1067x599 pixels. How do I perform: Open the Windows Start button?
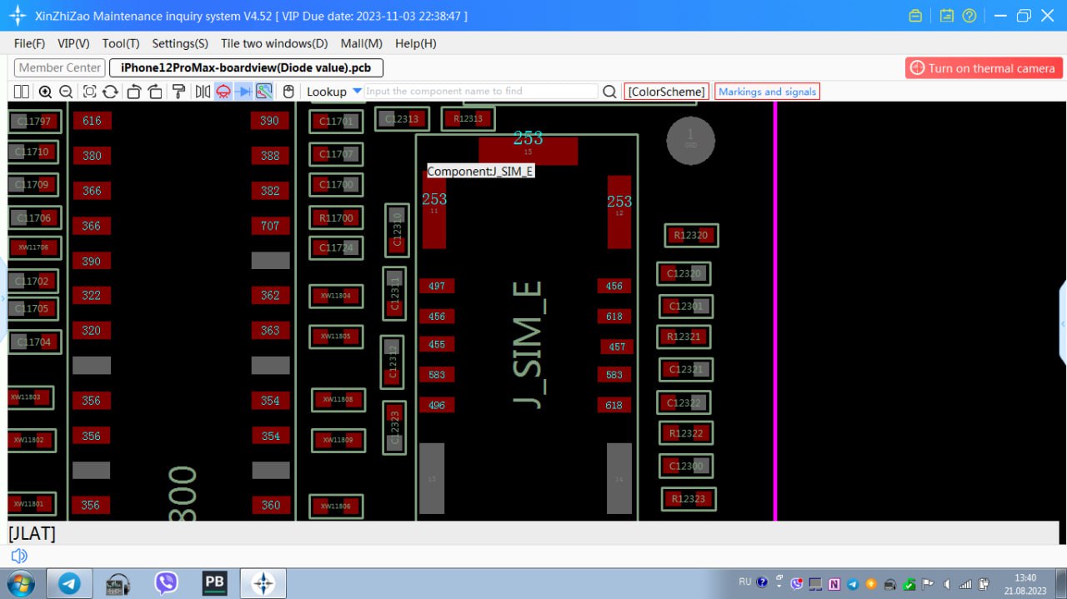(x=19, y=582)
